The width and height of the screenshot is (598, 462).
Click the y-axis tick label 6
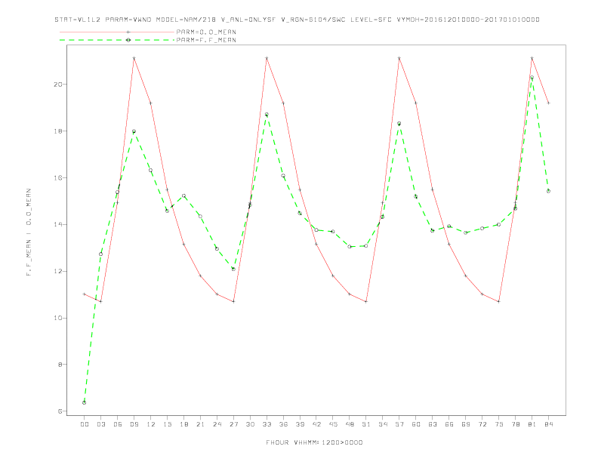coord(60,411)
